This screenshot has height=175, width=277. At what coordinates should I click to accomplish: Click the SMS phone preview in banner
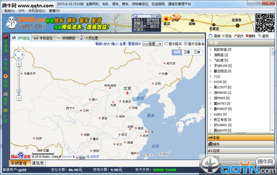(146, 23)
